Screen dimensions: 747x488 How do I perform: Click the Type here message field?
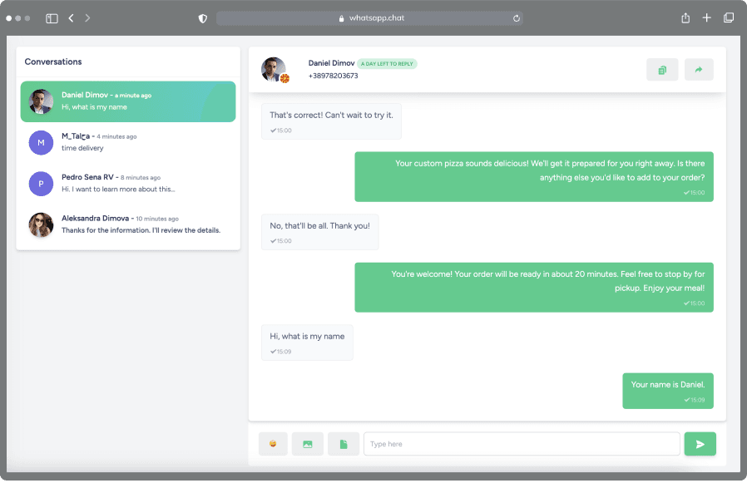pos(522,443)
